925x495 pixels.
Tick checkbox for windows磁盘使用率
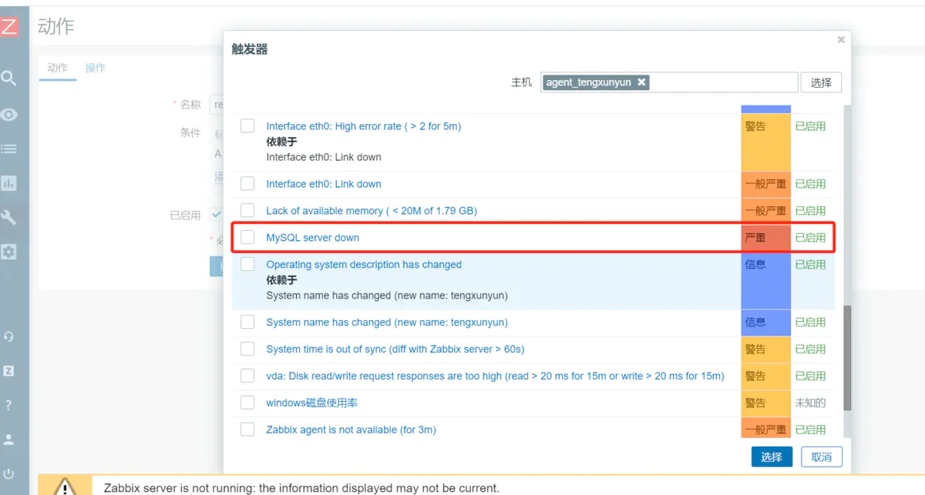click(247, 403)
